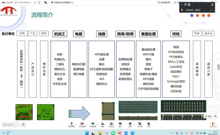
Task: Unmute microphone with 解除静音 button
Action: pyautogui.click(x=71, y=124)
